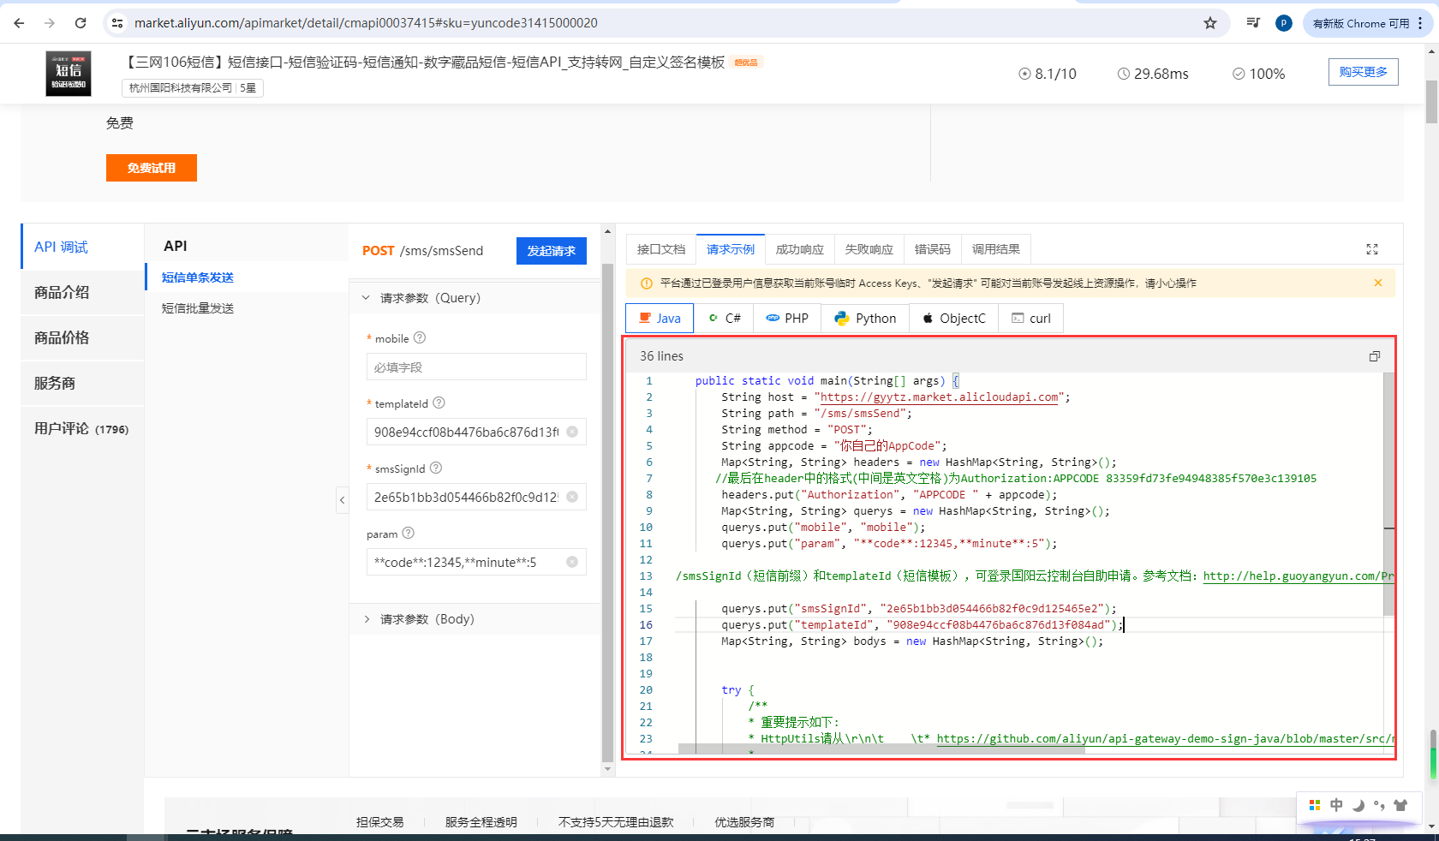Click the code panel vertical scrollbar
This screenshot has height=841, width=1439.
point(1389,494)
